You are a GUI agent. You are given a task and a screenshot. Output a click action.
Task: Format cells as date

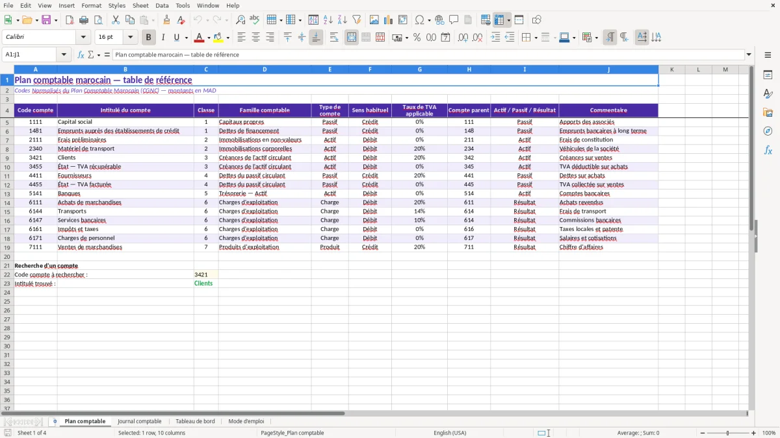446,38
